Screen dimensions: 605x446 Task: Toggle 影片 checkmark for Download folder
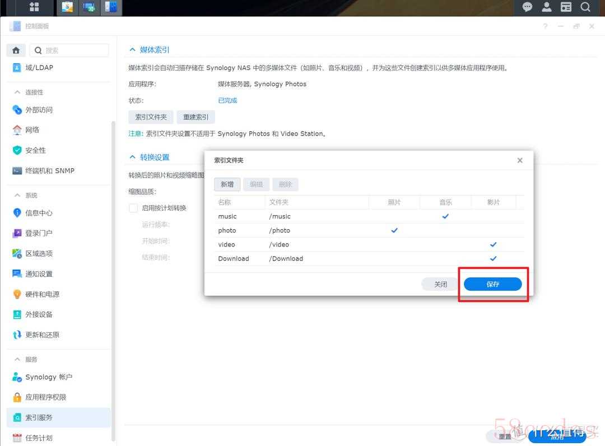pos(493,258)
